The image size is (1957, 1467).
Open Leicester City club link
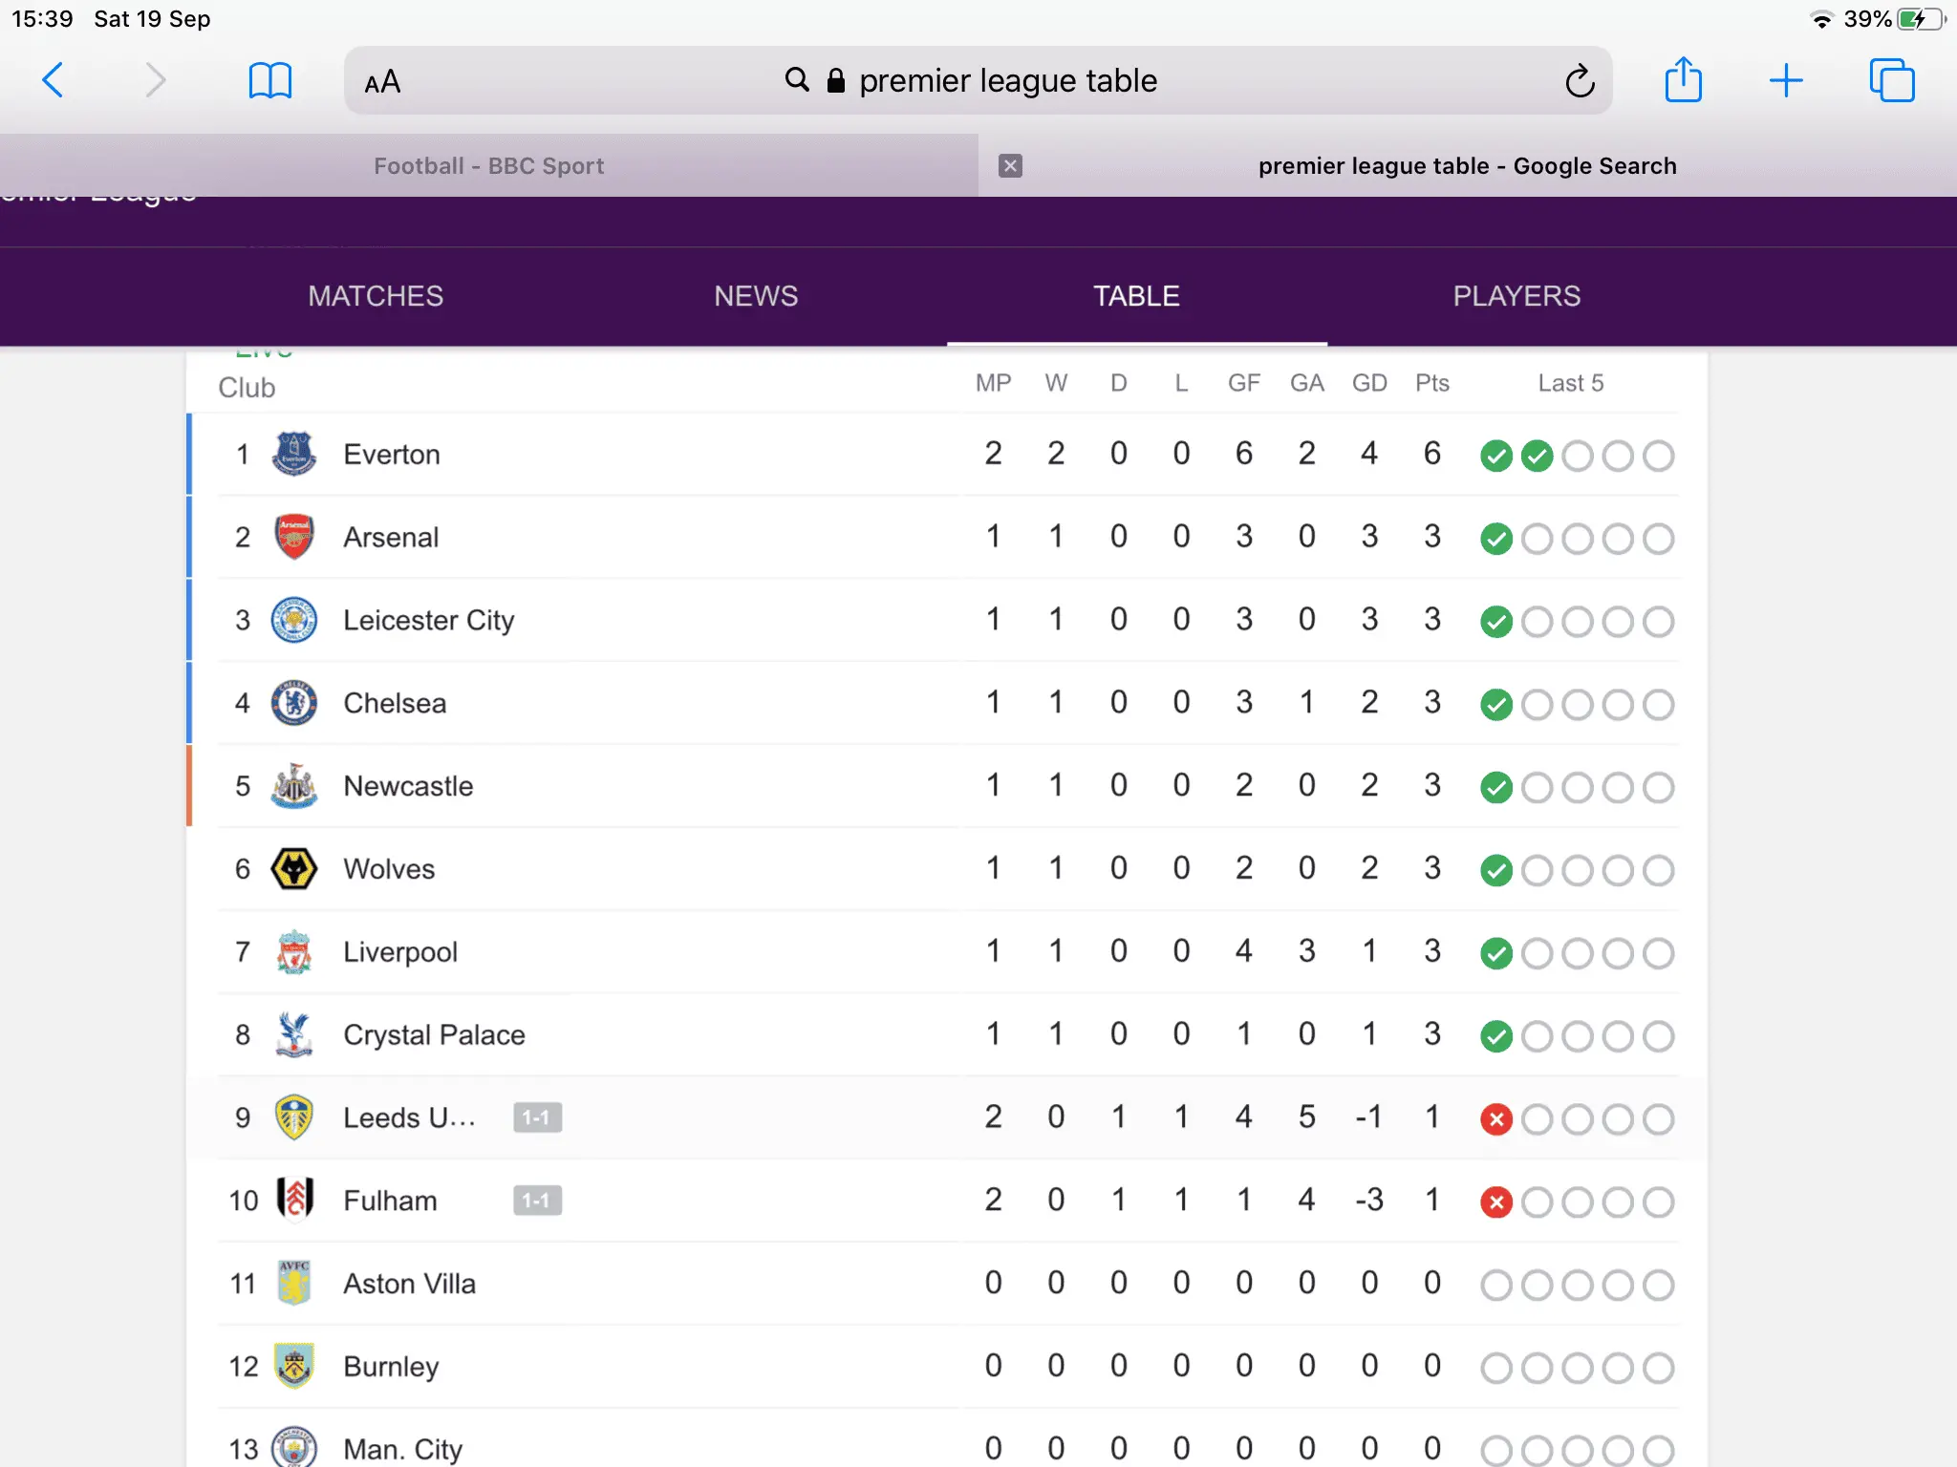(x=428, y=621)
